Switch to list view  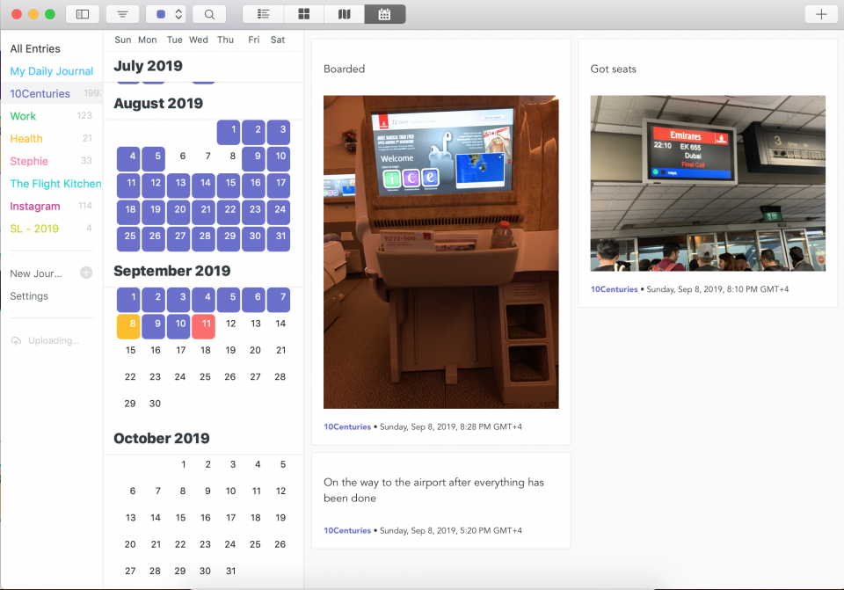(263, 14)
